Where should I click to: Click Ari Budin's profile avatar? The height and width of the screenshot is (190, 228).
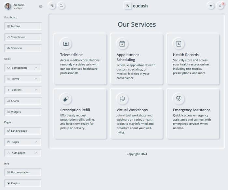coord(8,7)
